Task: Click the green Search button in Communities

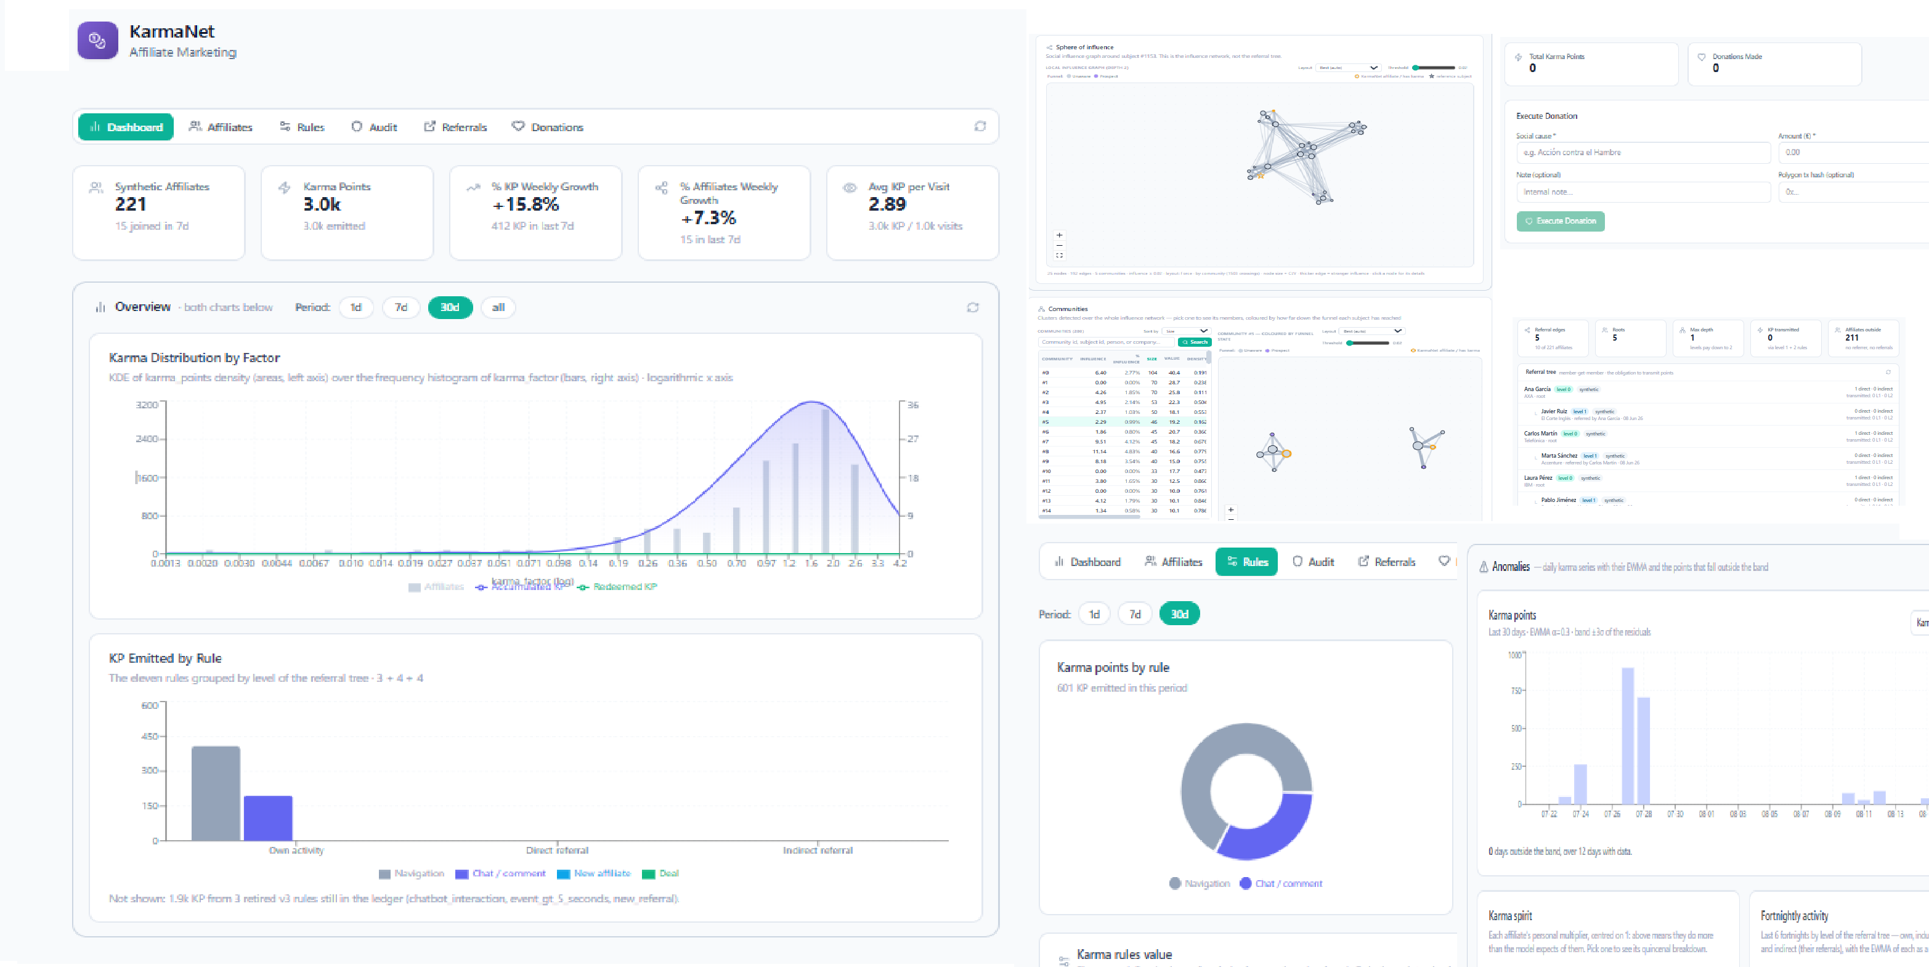Action: (1195, 342)
